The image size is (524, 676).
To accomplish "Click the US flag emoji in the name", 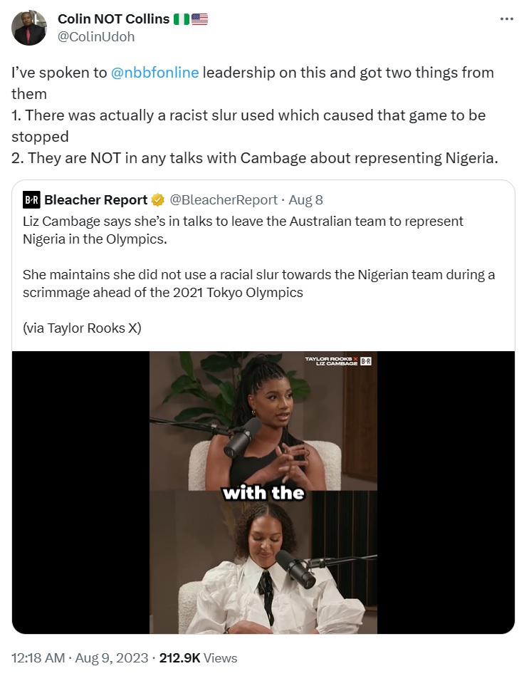I will (x=199, y=19).
